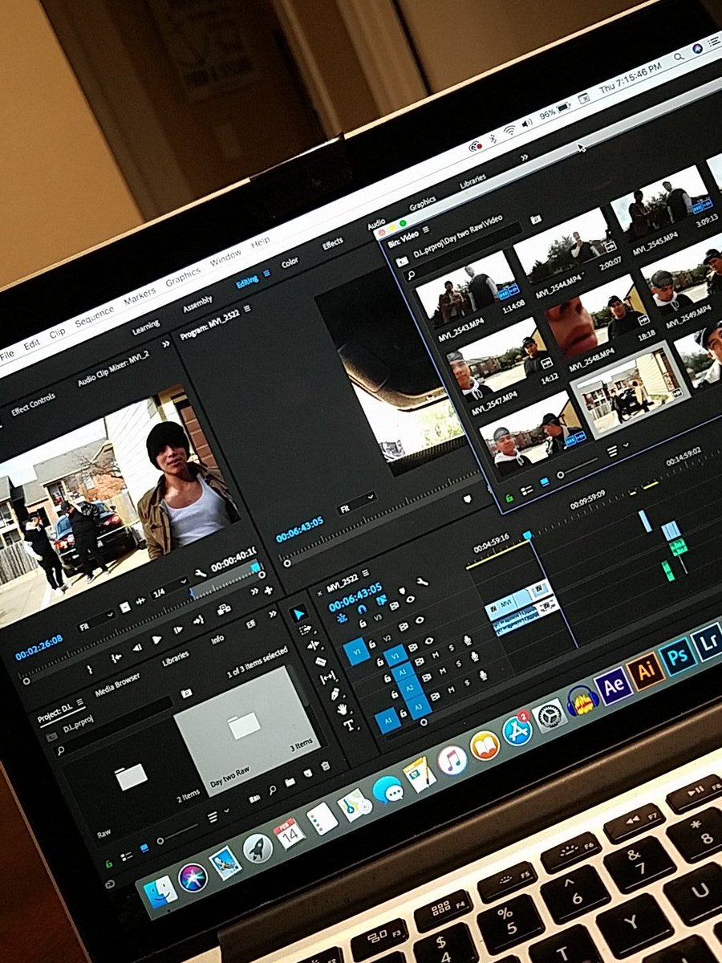Click Play button in Source monitor
Viewport: 722px width, 963px height.
pyautogui.click(x=156, y=638)
